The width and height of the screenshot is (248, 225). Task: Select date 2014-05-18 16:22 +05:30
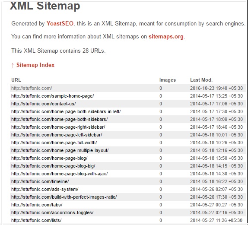[216, 181]
